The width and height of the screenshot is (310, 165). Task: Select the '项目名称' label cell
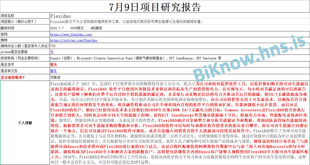click(x=25, y=16)
